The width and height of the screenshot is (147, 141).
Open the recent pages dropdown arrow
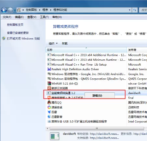tap(15, 10)
